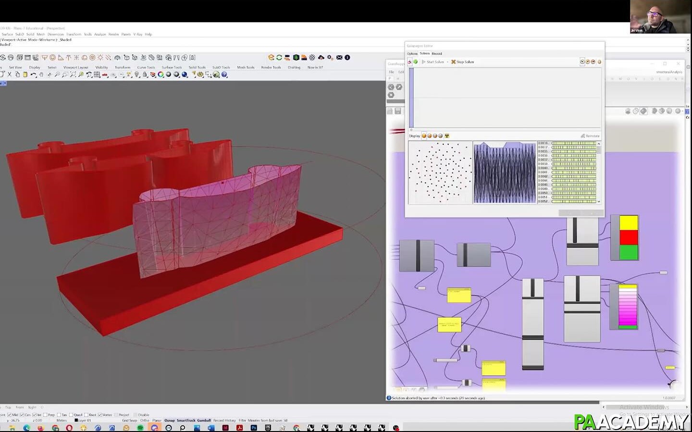Click the gears settings icon in top toolbar
Screen dimensions: 692x432
click(x=330, y=58)
